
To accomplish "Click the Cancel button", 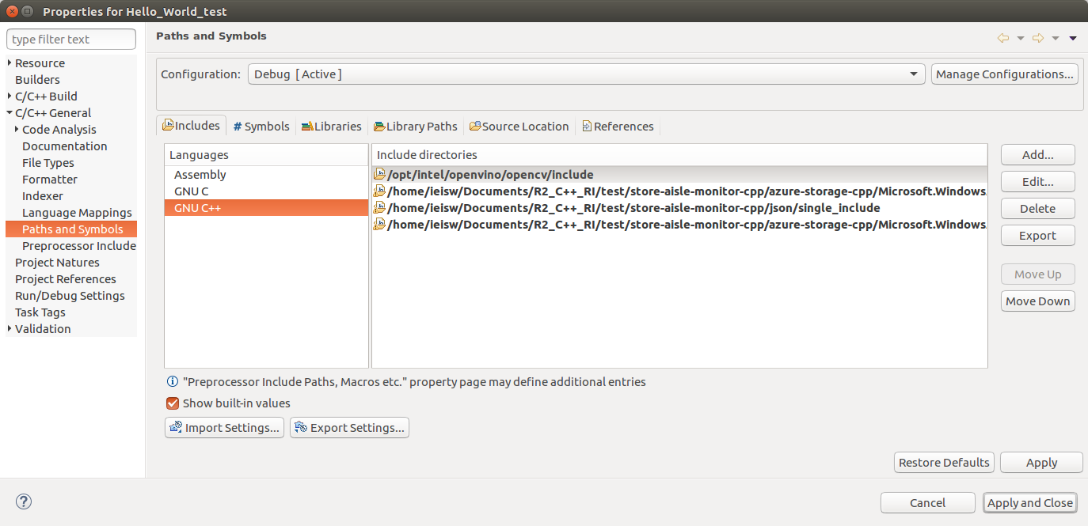I will [927, 502].
